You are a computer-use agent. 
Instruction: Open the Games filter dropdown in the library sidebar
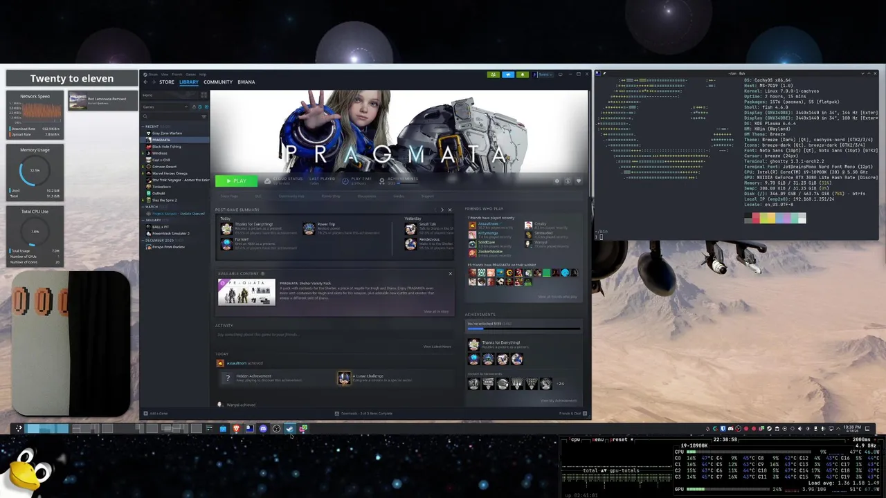[x=165, y=107]
